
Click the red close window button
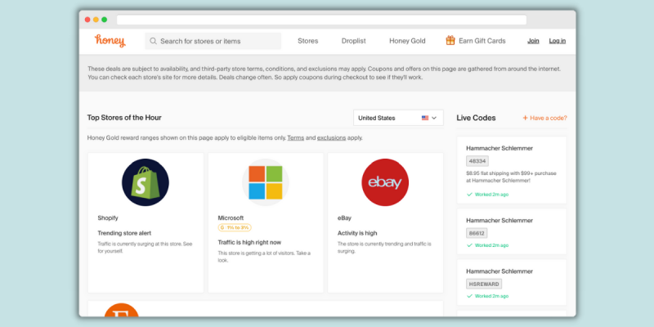point(87,20)
